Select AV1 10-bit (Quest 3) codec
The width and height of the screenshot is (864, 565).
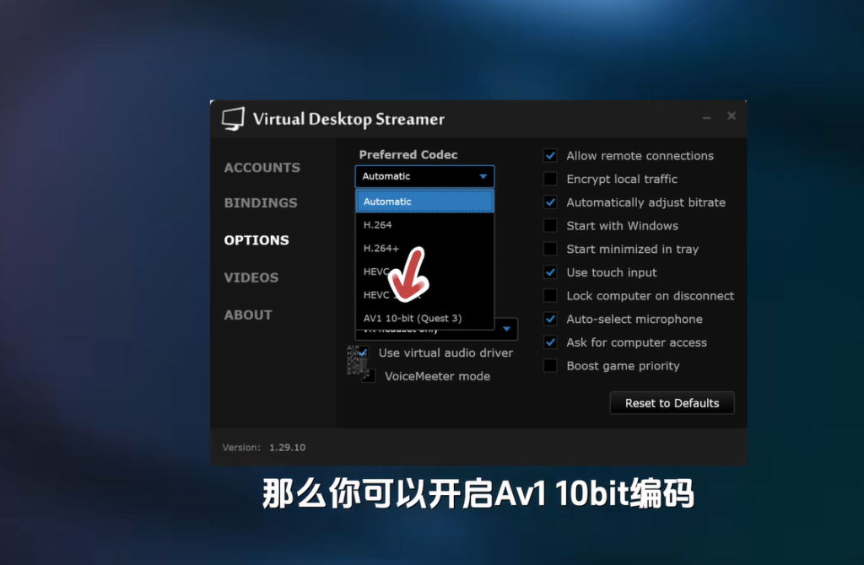(x=425, y=318)
